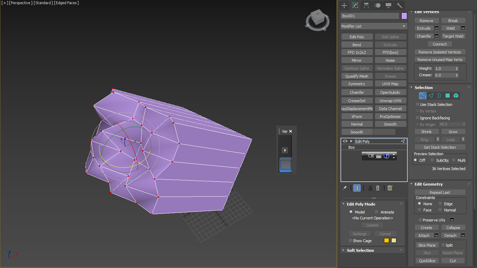Select Vertex sub-object level icon
This screenshot has width=477, height=268.
click(423, 96)
